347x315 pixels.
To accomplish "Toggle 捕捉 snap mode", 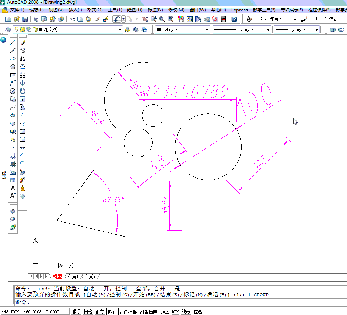I will 76,312.
